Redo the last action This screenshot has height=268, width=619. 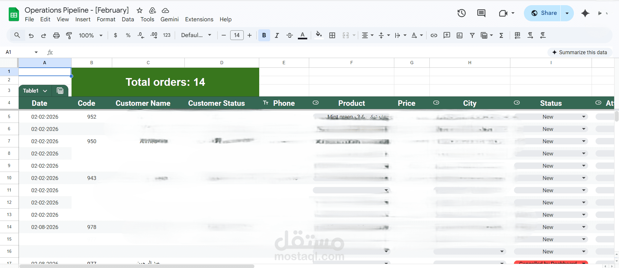pos(44,35)
